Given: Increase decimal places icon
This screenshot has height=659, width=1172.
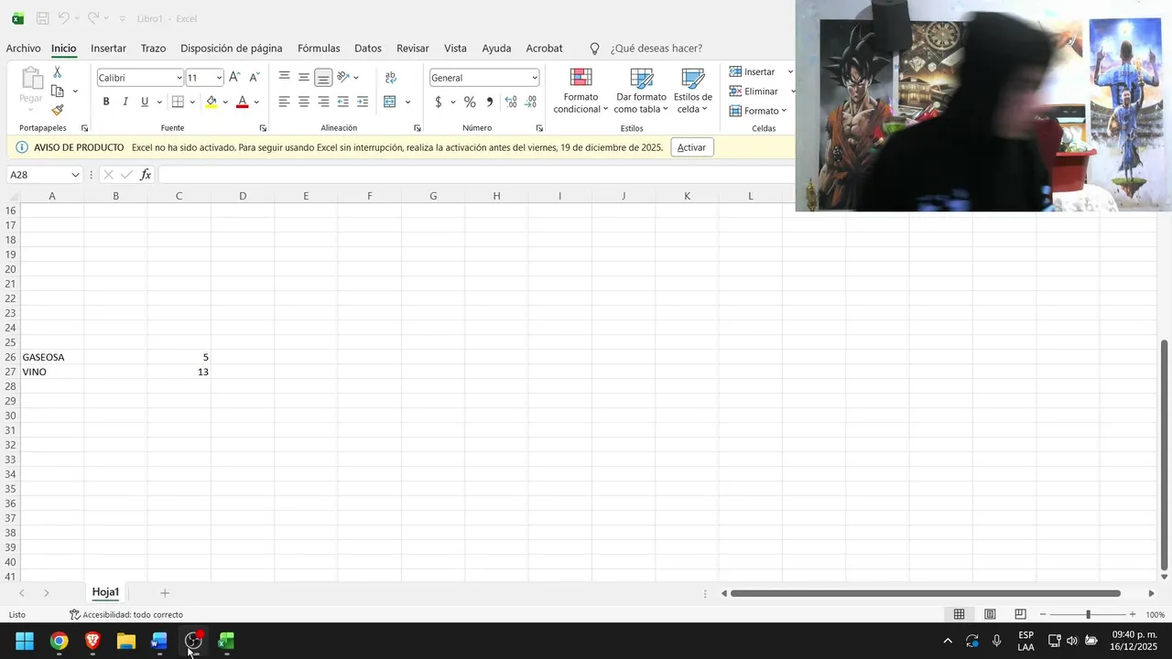Looking at the screenshot, I should (x=511, y=102).
